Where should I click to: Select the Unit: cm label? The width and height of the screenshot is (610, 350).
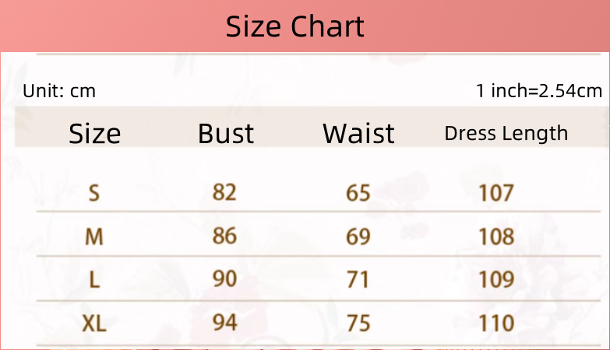[59, 91]
